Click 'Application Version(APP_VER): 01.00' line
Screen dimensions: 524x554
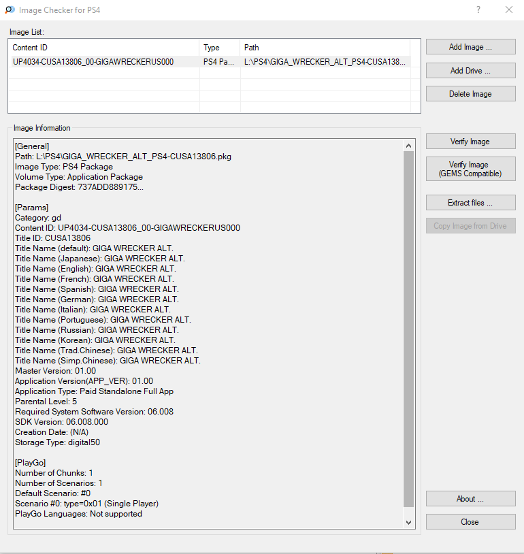pyautogui.click(x=84, y=382)
